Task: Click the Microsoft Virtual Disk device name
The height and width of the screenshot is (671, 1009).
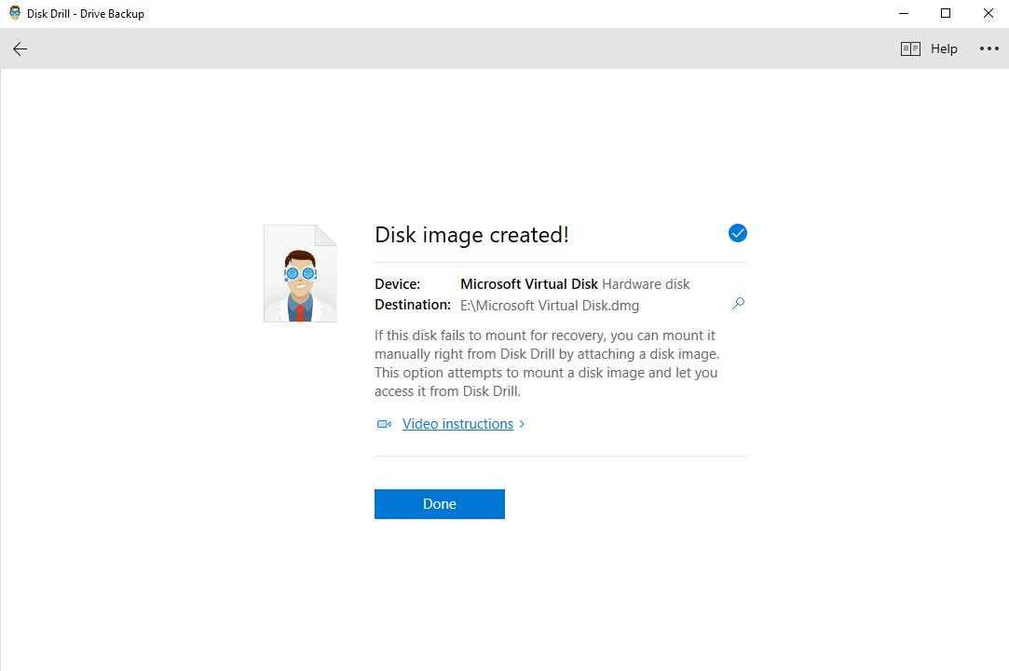Action: click(529, 284)
